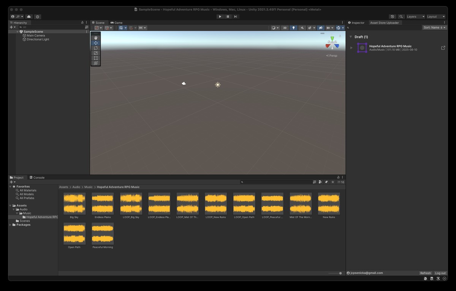Image resolution: width=456 pixels, height=291 pixels.
Task: Select the Rotate tool in Scene overlay
Action: (x=96, y=48)
